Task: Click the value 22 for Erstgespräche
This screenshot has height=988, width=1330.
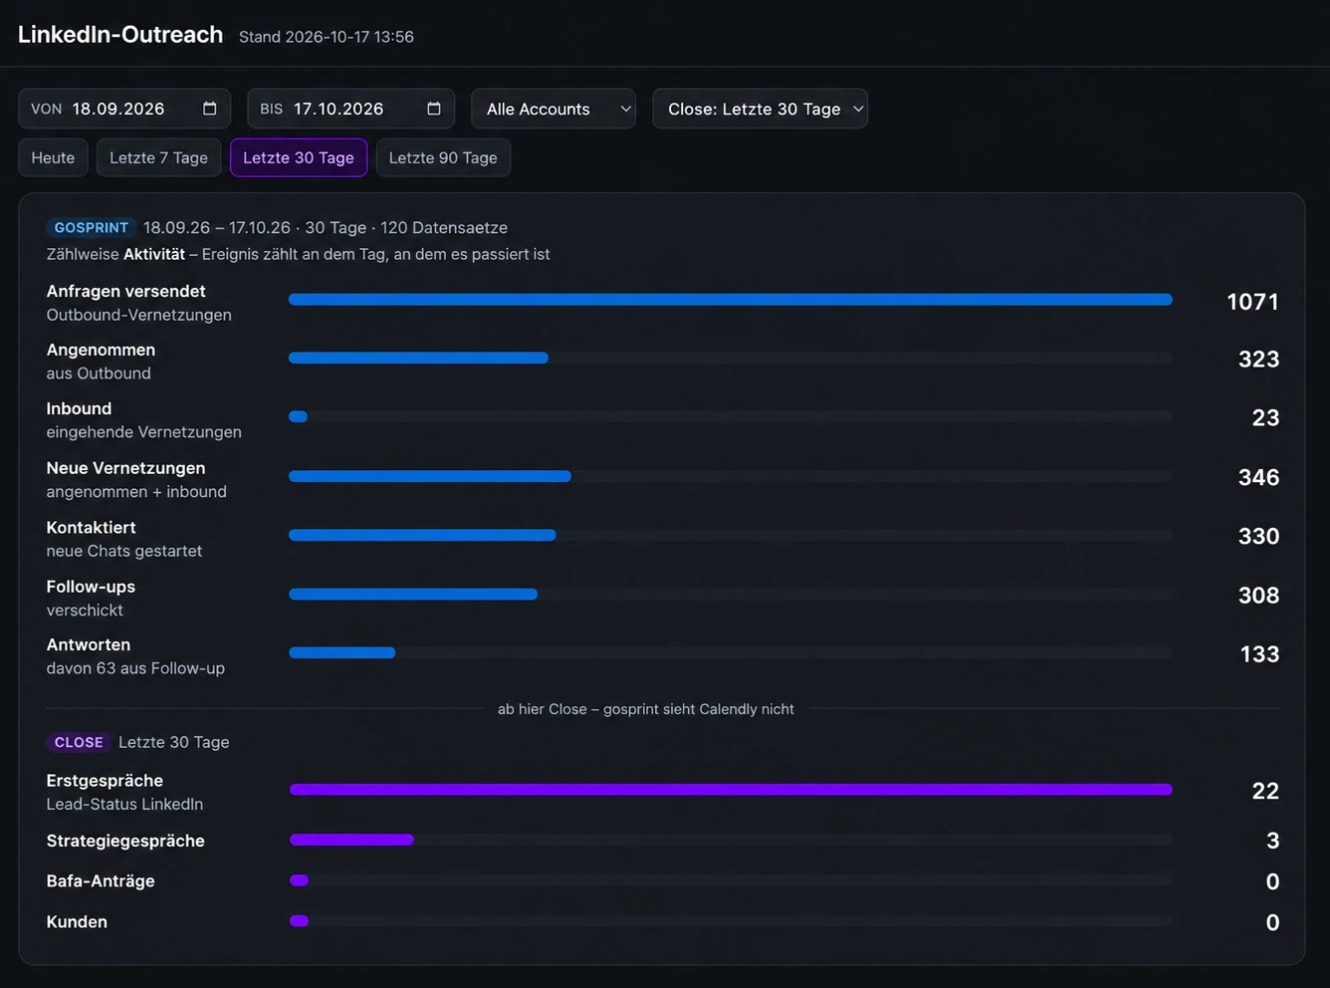Action: point(1265,791)
